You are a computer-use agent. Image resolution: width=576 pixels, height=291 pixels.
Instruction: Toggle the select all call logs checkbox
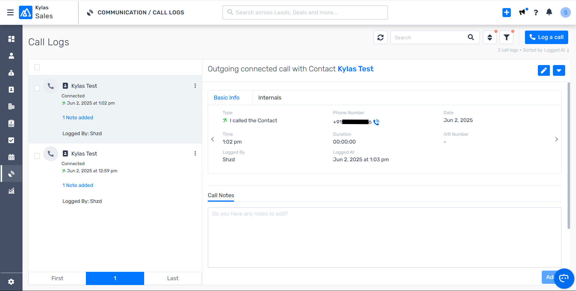[37, 67]
